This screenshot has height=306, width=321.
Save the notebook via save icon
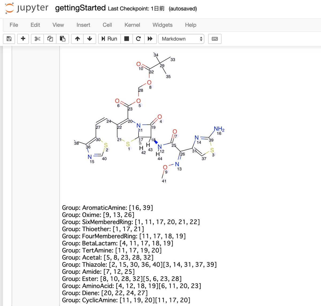9,39
